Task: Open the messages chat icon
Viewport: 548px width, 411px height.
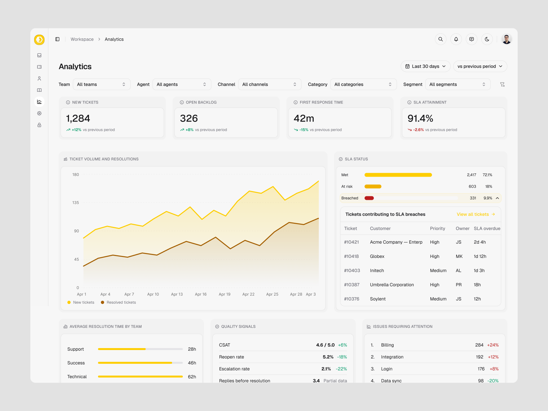Action: tap(472, 39)
